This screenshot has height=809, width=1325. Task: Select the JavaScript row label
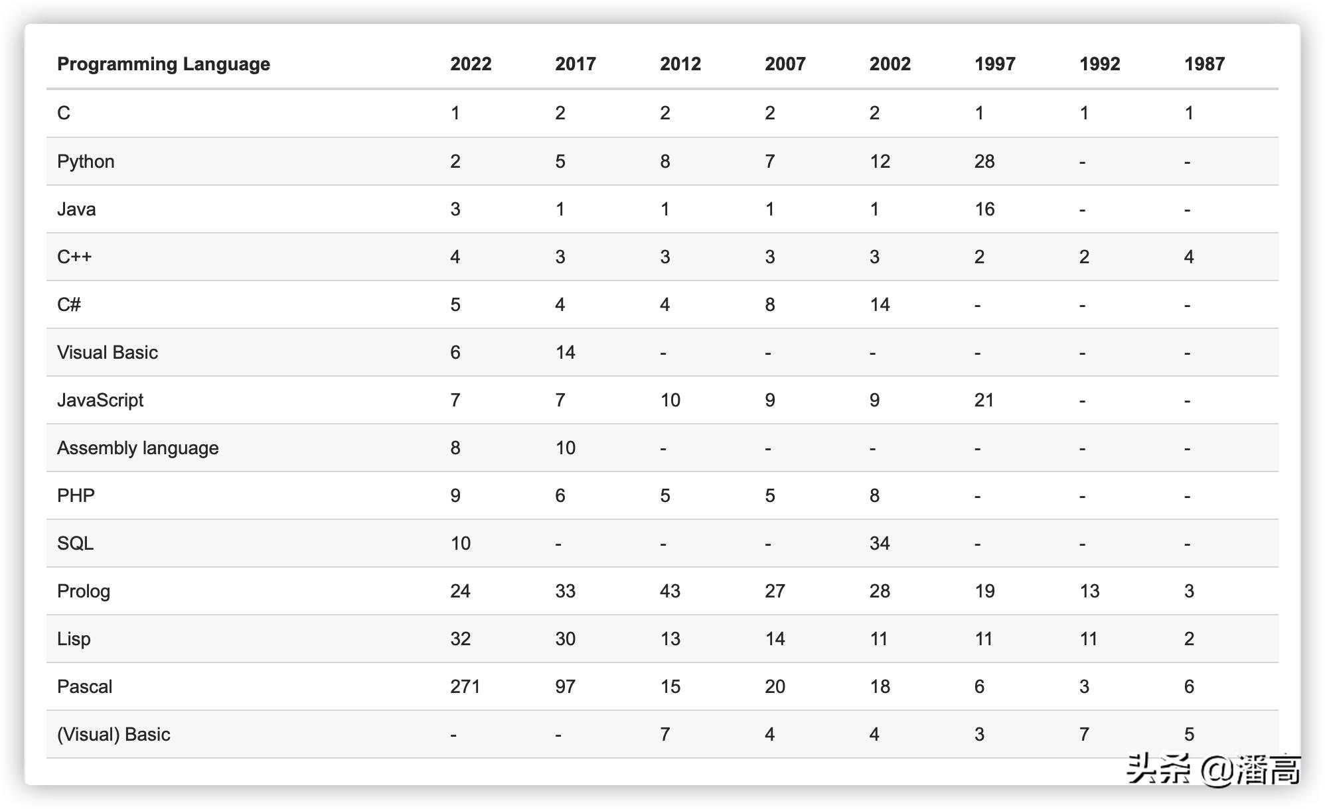pos(100,401)
